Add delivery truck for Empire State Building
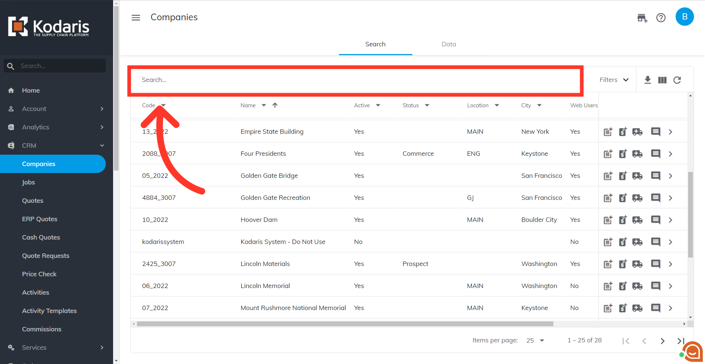The height and width of the screenshot is (364, 705). [637, 132]
